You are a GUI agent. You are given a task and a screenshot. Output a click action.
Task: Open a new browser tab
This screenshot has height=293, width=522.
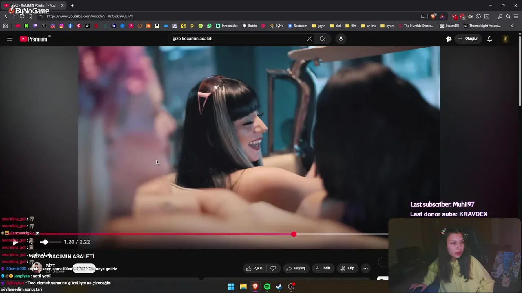[x=72, y=5]
